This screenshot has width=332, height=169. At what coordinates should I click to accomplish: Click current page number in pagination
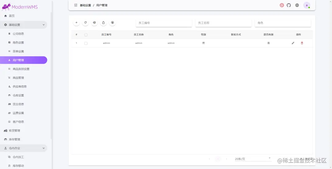218,159
